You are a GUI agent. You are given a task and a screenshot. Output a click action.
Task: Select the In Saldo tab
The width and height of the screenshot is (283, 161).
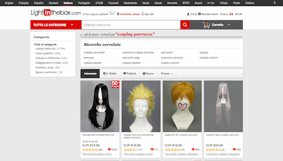(110, 73)
